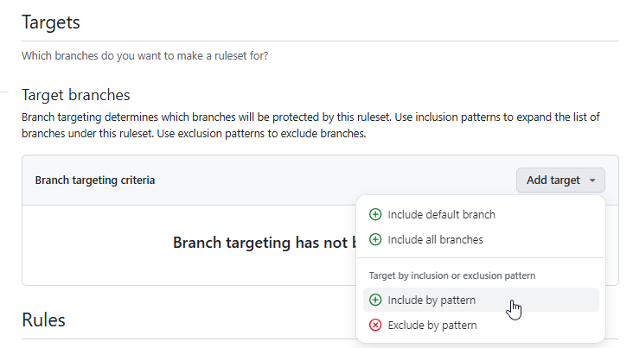Click the blank area below the empty-state message

pyautogui.click(x=189, y=270)
